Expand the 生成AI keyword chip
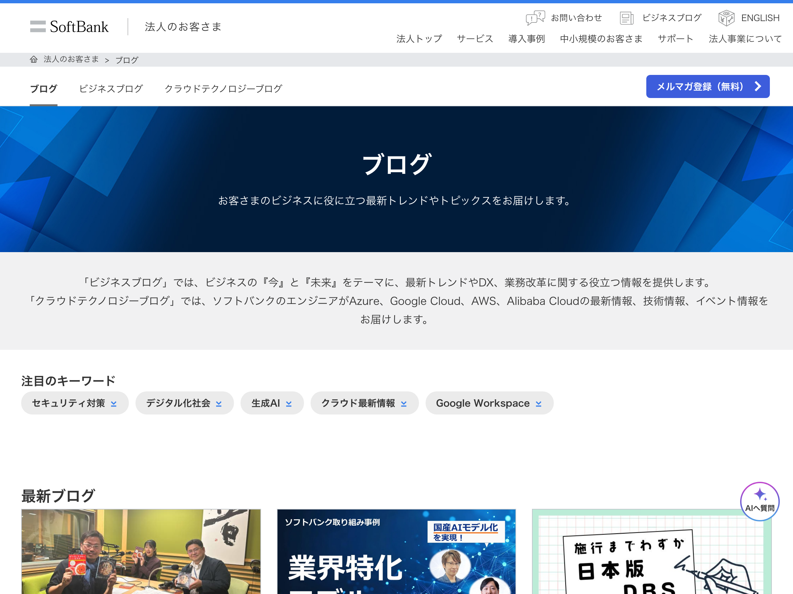The height and width of the screenshot is (594, 793). pyautogui.click(x=272, y=403)
